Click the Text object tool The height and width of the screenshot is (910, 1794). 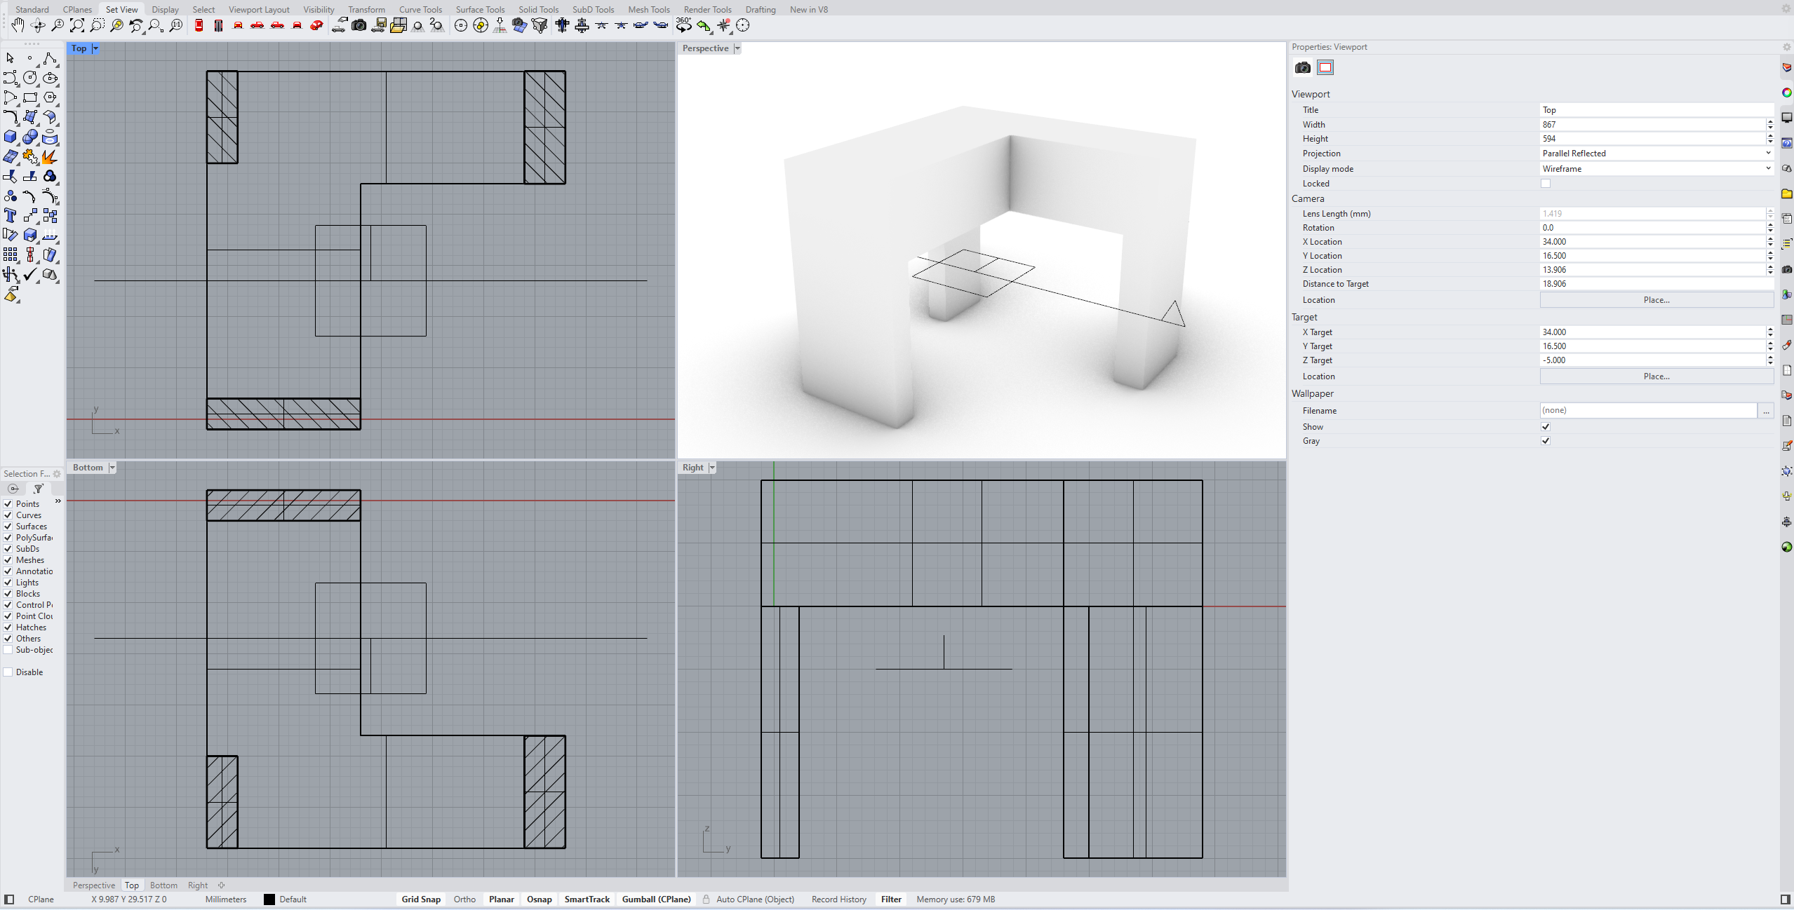11,215
